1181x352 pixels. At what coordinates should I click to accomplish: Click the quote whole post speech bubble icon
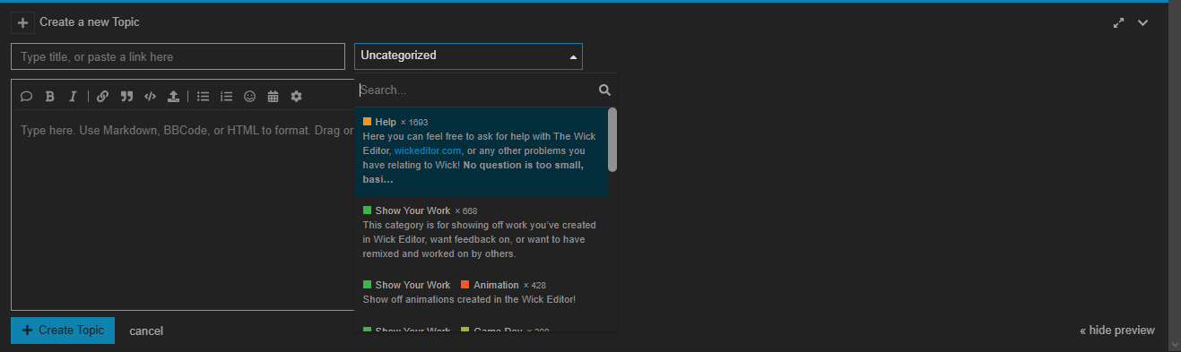[26, 96]
